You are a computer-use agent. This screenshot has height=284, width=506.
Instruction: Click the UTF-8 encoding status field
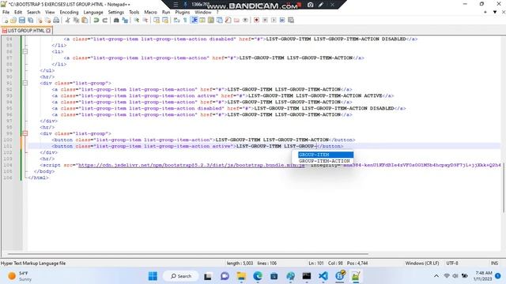pos(451,263)
